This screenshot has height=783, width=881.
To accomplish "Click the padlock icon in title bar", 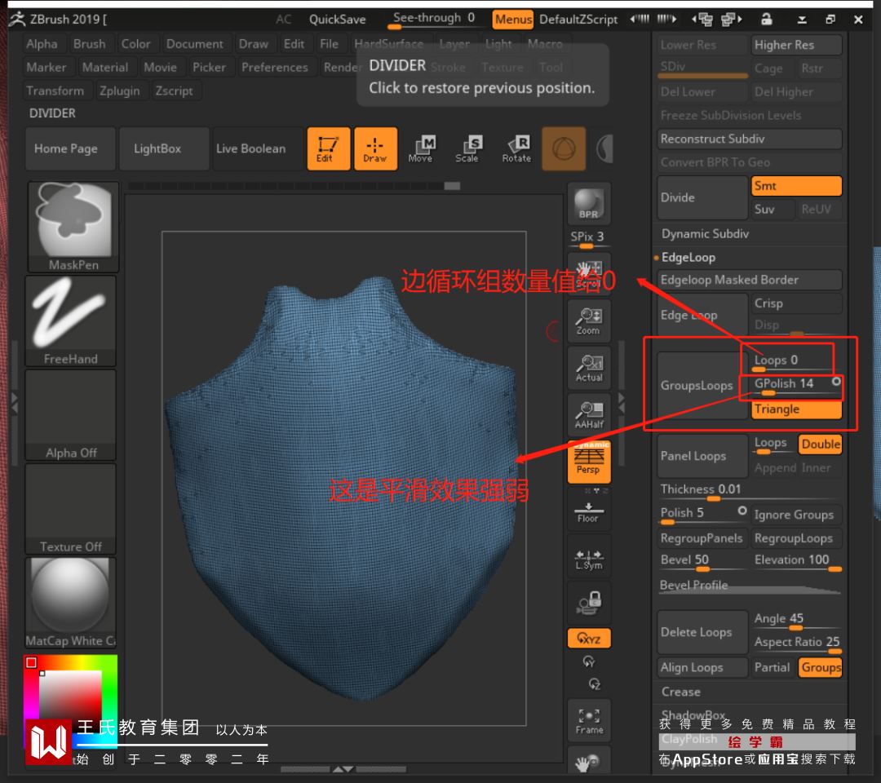I will pyautogui.click(x=766, y=19).
